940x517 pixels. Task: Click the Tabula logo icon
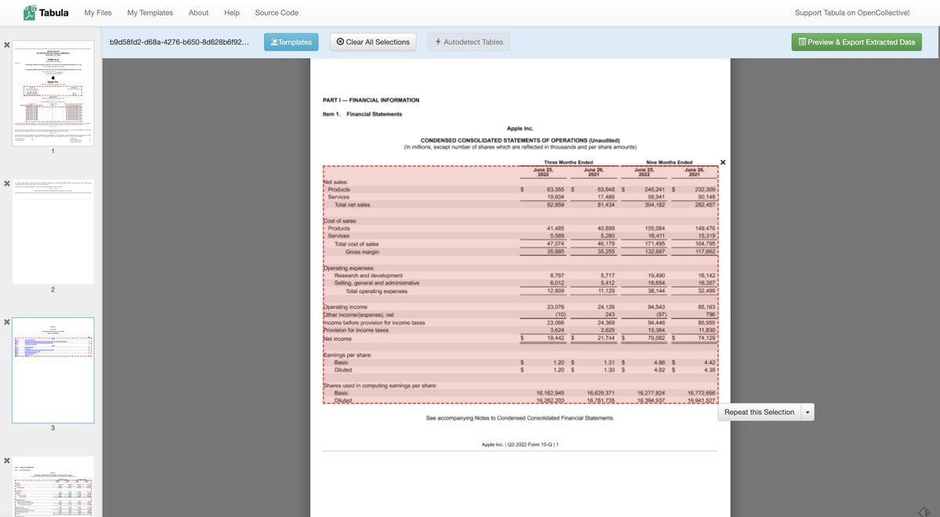click(x=30, y=13)
